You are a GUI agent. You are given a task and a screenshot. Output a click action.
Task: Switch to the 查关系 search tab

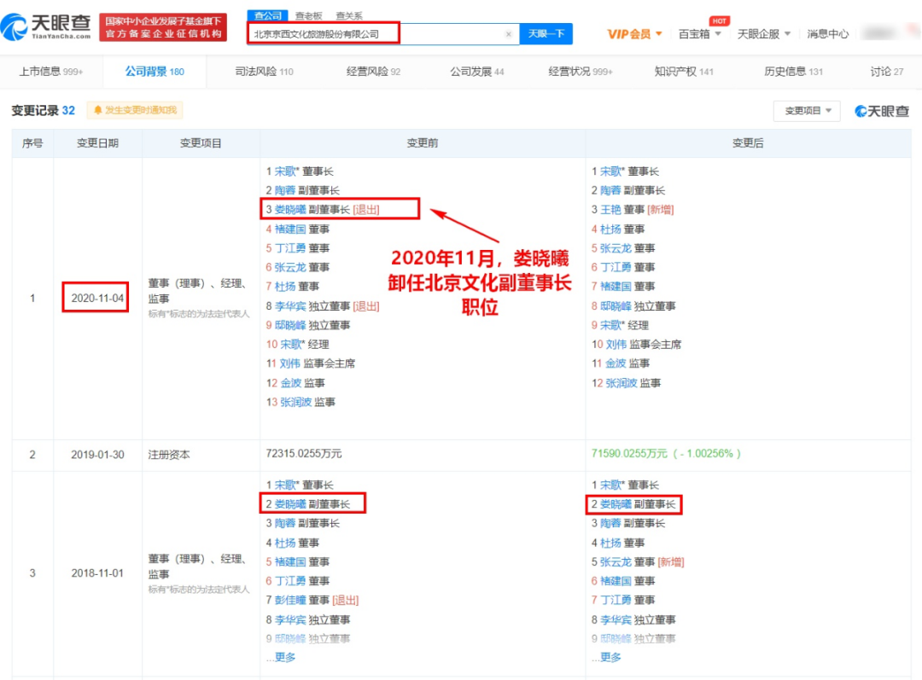(x=348, y=16)
